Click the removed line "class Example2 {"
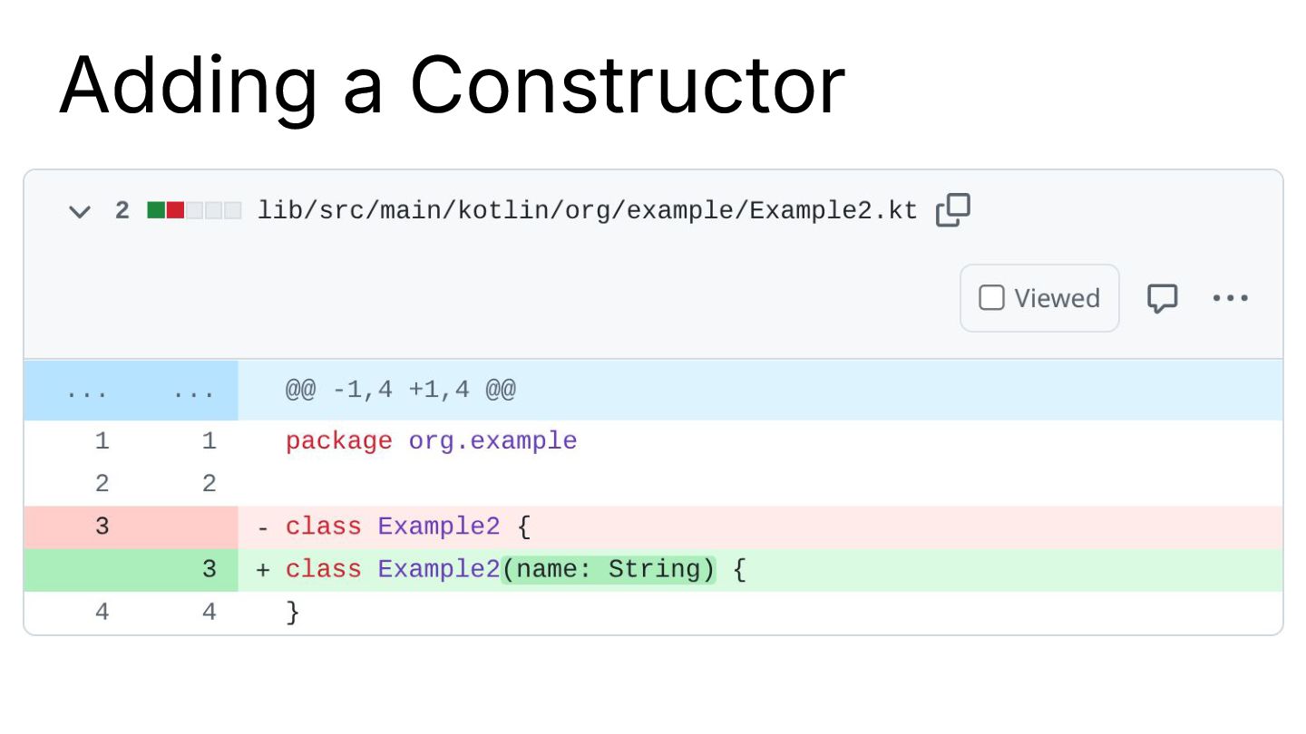The width and height of the screenshot is (1306, 734). tap(408, 526)
